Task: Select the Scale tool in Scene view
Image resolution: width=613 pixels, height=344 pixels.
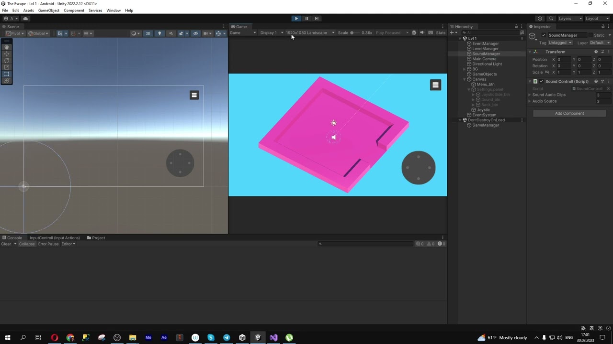Action: coord(7,67)
